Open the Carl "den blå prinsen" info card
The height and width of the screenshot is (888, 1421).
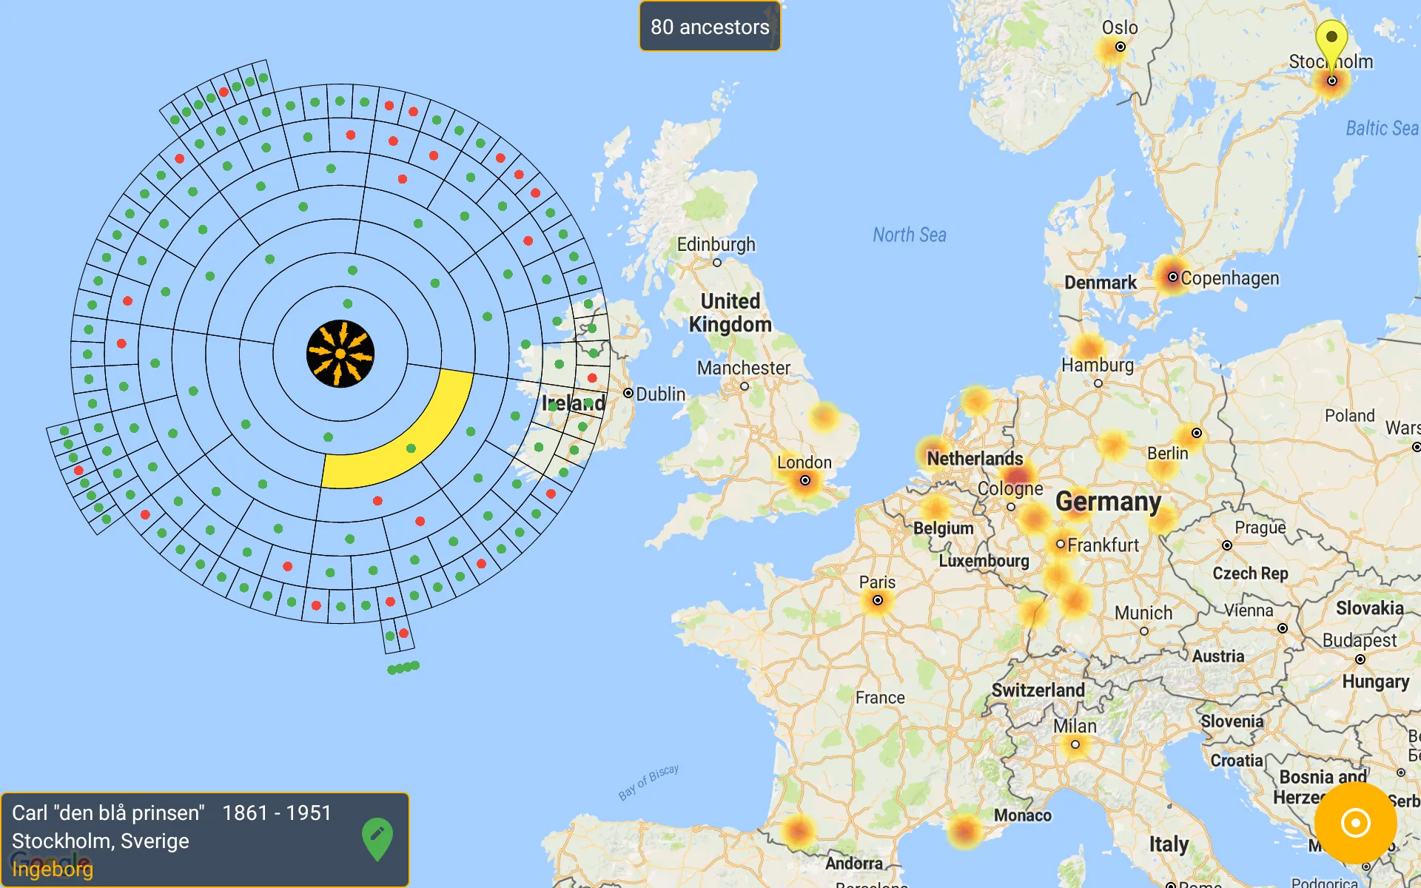tap(205, 840)
